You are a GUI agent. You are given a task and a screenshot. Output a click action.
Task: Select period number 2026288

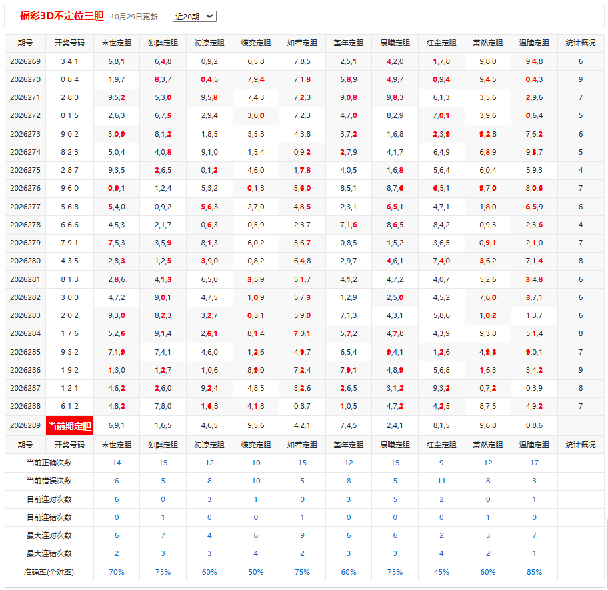click(25, 406)
